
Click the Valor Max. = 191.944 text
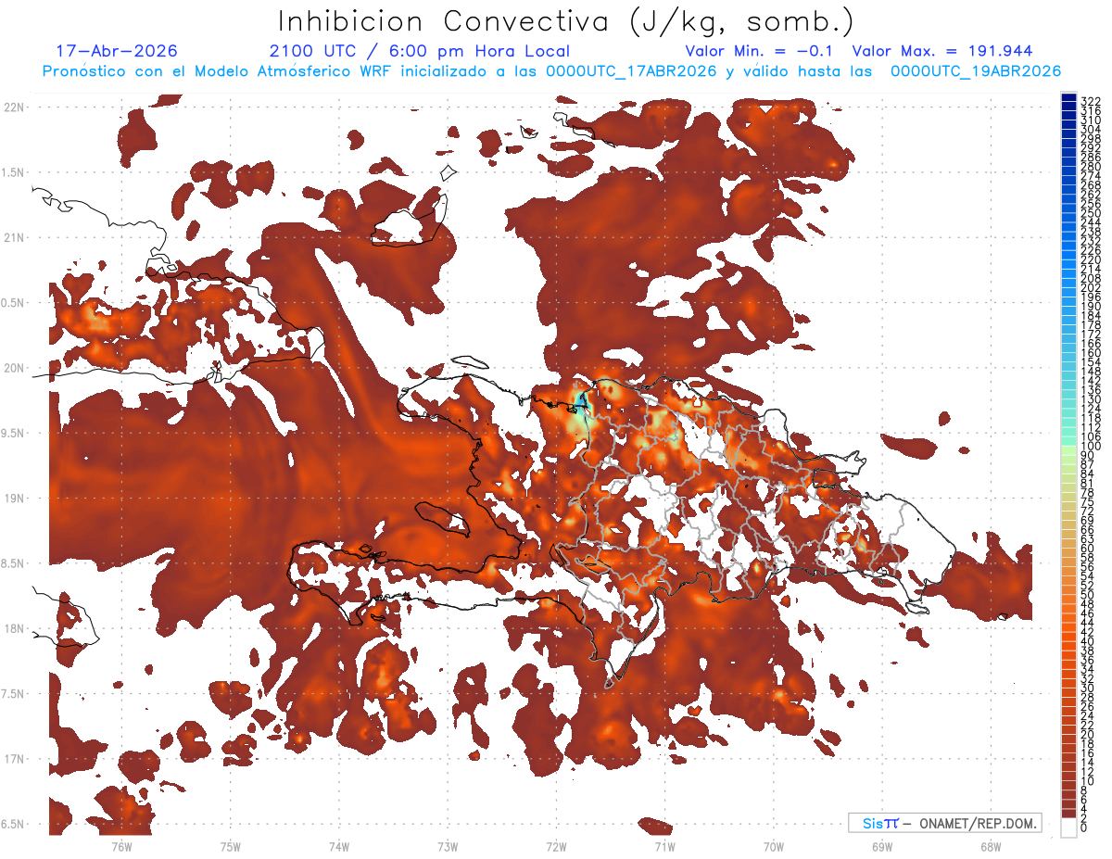coord(942,51)
